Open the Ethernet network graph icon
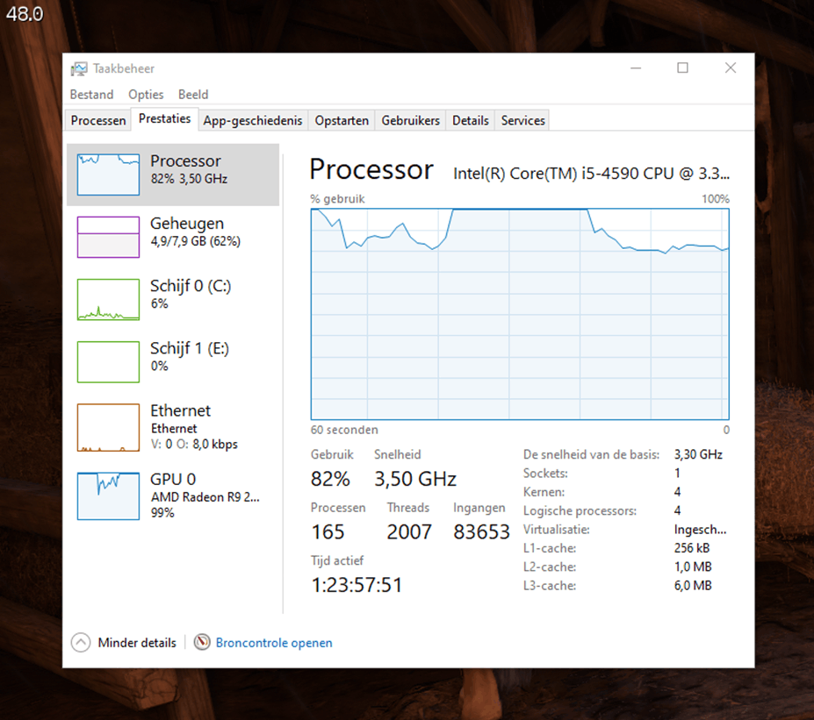814x720 pixels. (108, 427)
